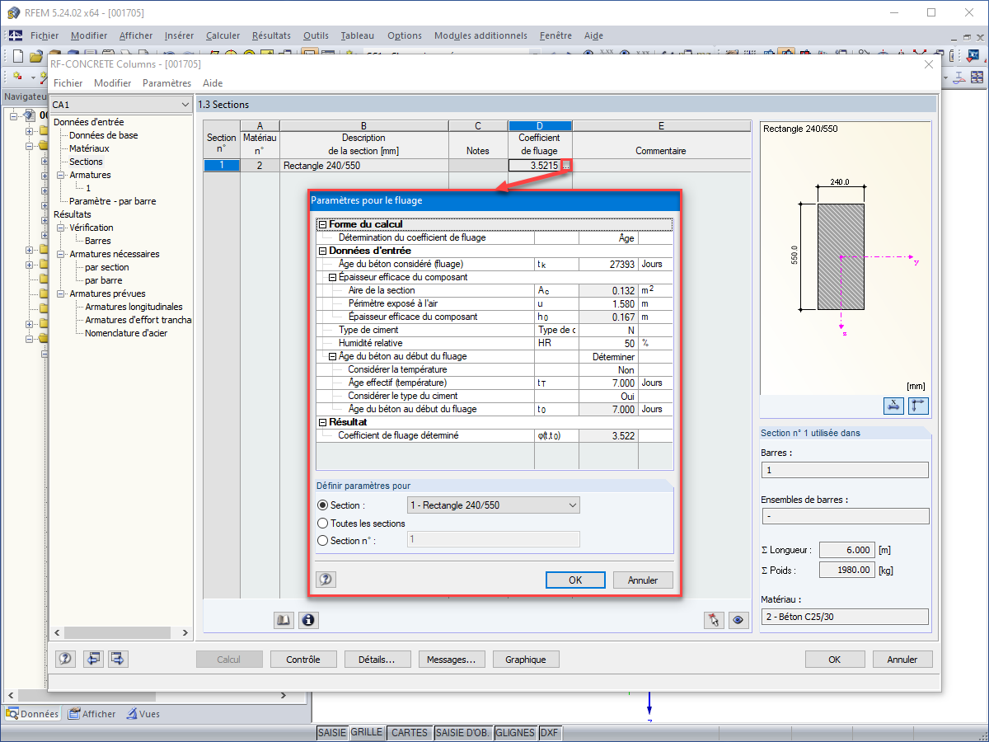
Task: Toggle GRILLE status bar option
Action: click(366, 732)
